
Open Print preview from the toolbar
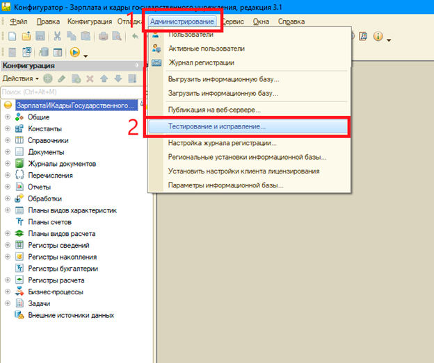click(x=117, y=36)
